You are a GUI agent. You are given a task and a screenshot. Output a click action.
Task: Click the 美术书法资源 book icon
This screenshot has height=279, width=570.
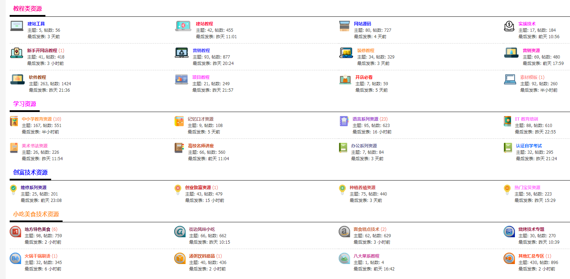14,148
